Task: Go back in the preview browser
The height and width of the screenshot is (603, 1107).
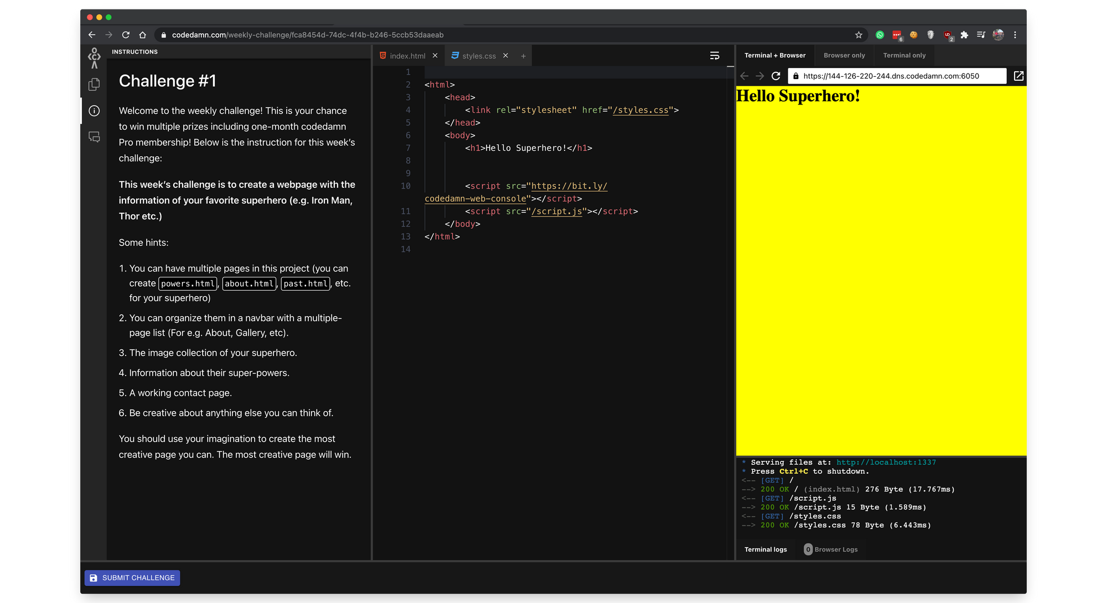Action: click(744, 76)
